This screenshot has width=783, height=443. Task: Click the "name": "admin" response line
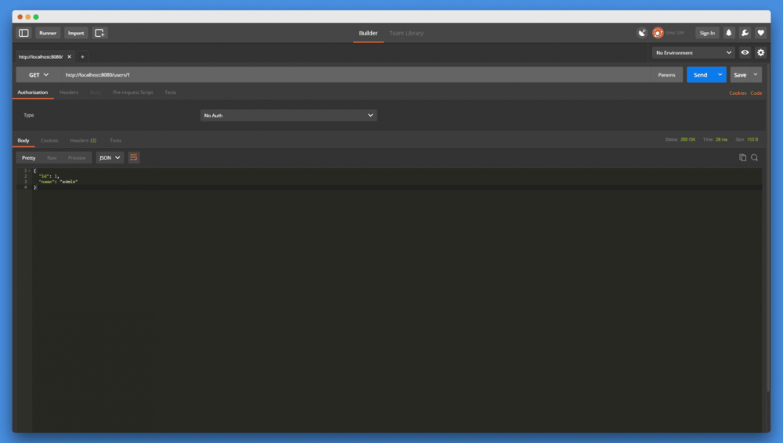(58, 182)
